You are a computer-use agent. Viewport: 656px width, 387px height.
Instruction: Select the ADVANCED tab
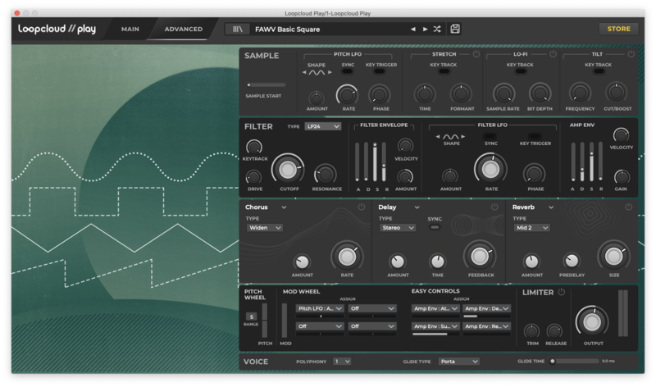[x=183, y=30]
